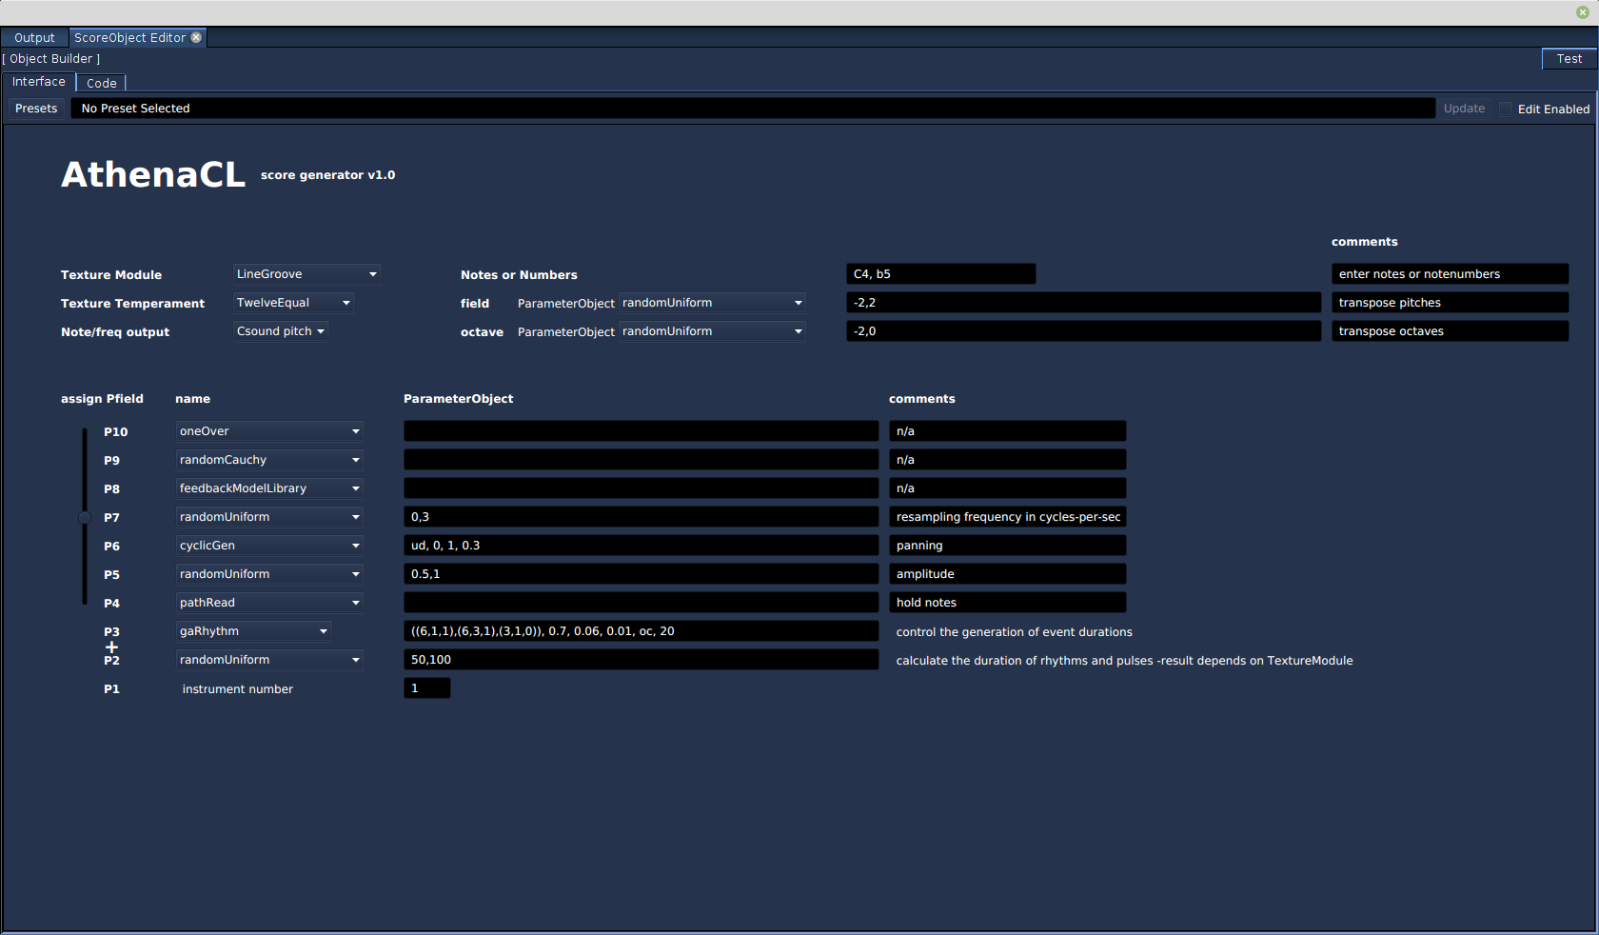Open the Texture Temperament TwelveEqual dropdown
1599x935 pixels.
[x=293, y=303]
